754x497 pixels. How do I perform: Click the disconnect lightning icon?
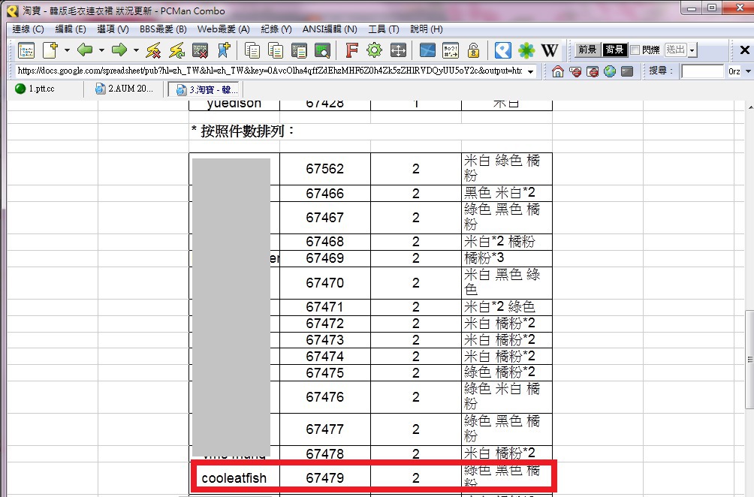tap(153, 50)
